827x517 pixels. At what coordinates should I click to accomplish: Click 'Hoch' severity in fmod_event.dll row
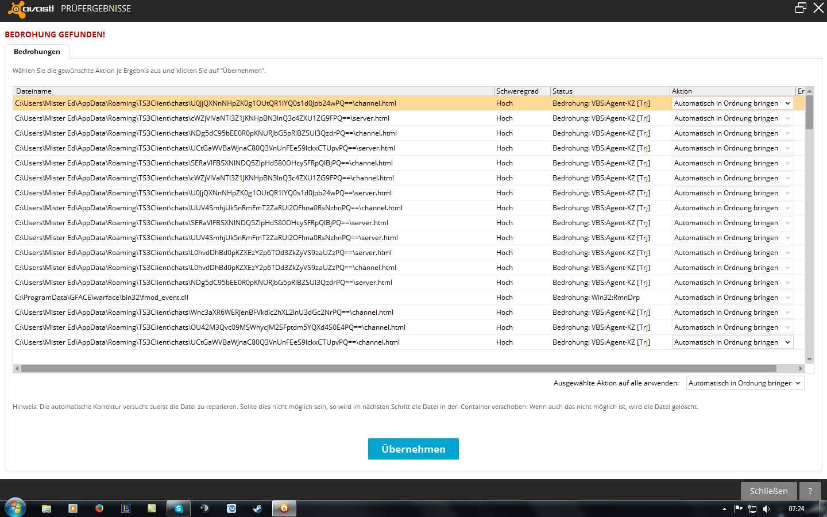click(505, 298)
